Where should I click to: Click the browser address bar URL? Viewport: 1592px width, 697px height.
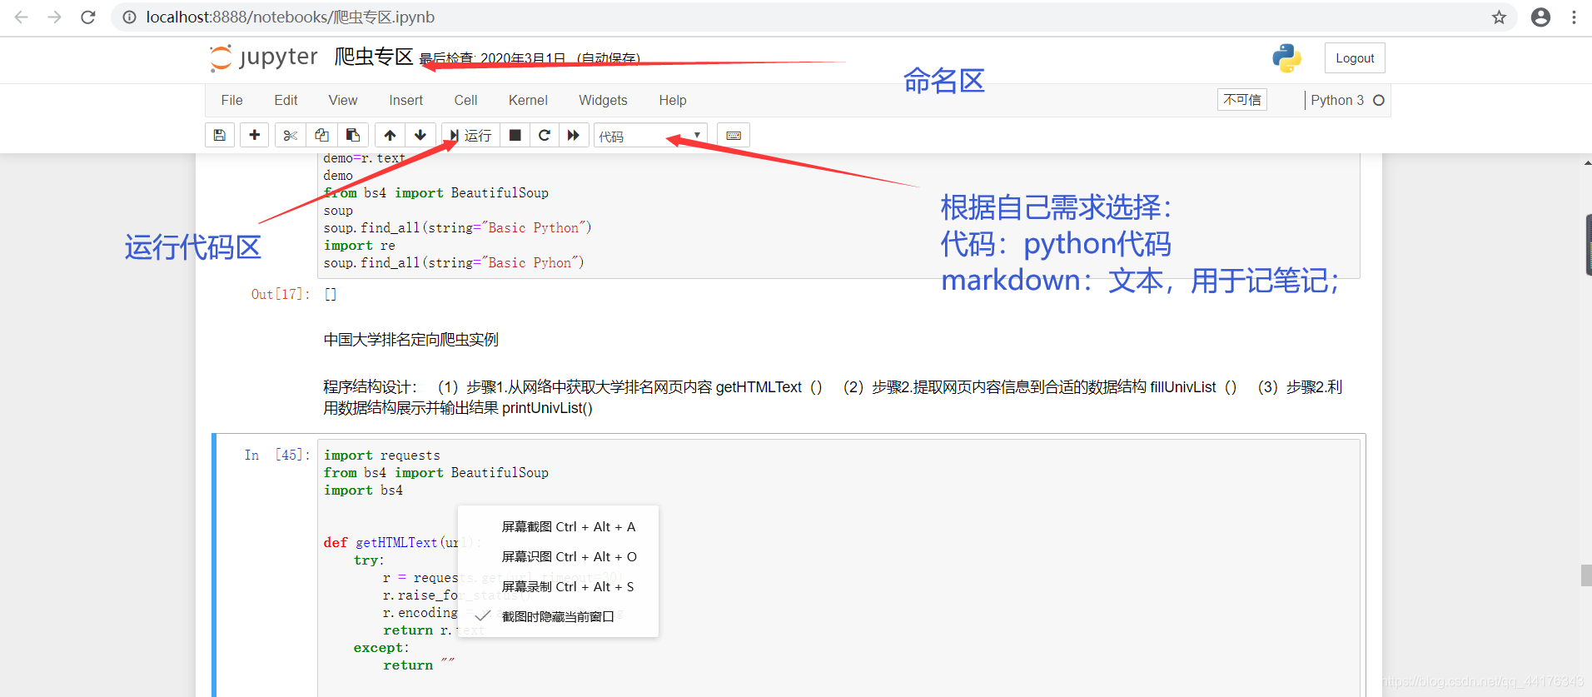click(291, 17)
